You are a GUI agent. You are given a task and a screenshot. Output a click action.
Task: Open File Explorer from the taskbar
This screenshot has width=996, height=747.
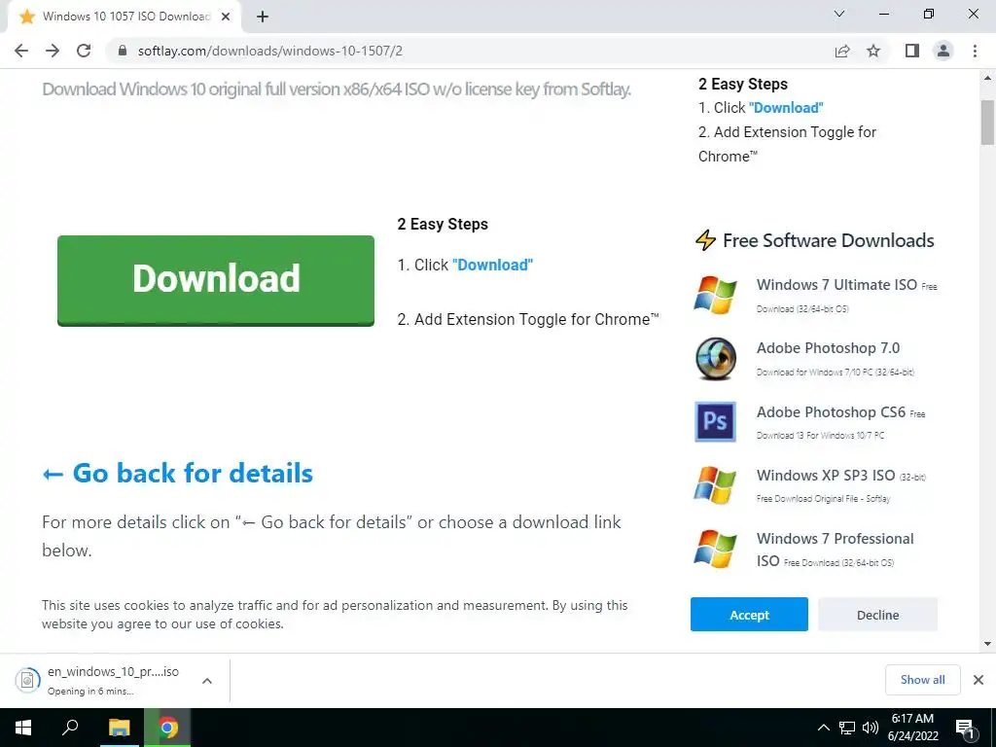click(119, 728)
